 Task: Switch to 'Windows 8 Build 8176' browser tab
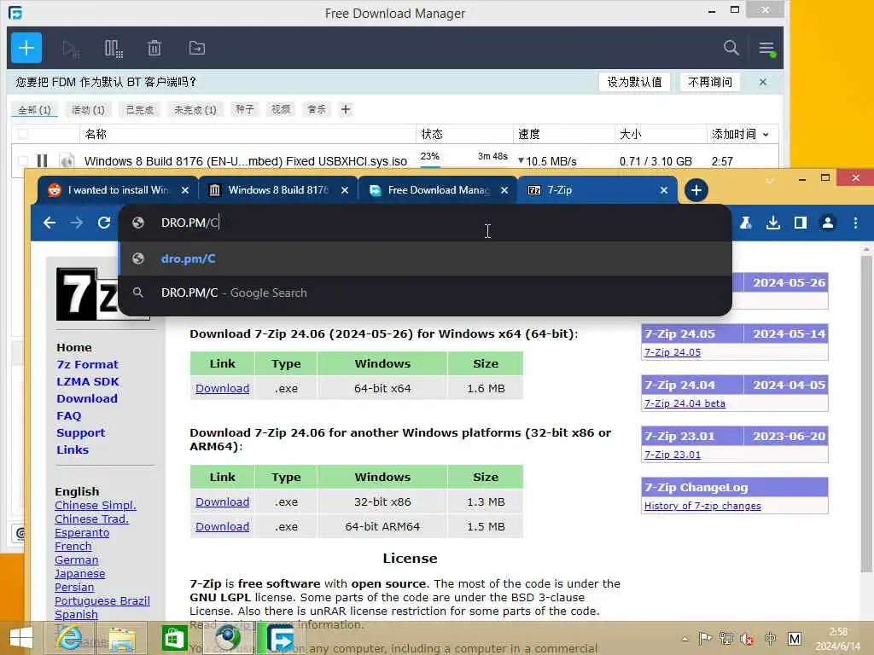(277, 190)
